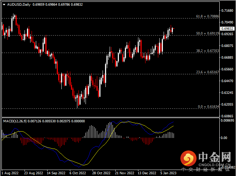Click the 1 Aug 2022 date marker
This screenshot has width=236, height=176.
tap(10, 173)
